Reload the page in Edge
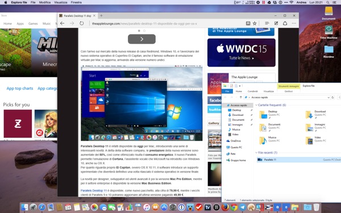 pyautogui.click(x=81, y=23)
